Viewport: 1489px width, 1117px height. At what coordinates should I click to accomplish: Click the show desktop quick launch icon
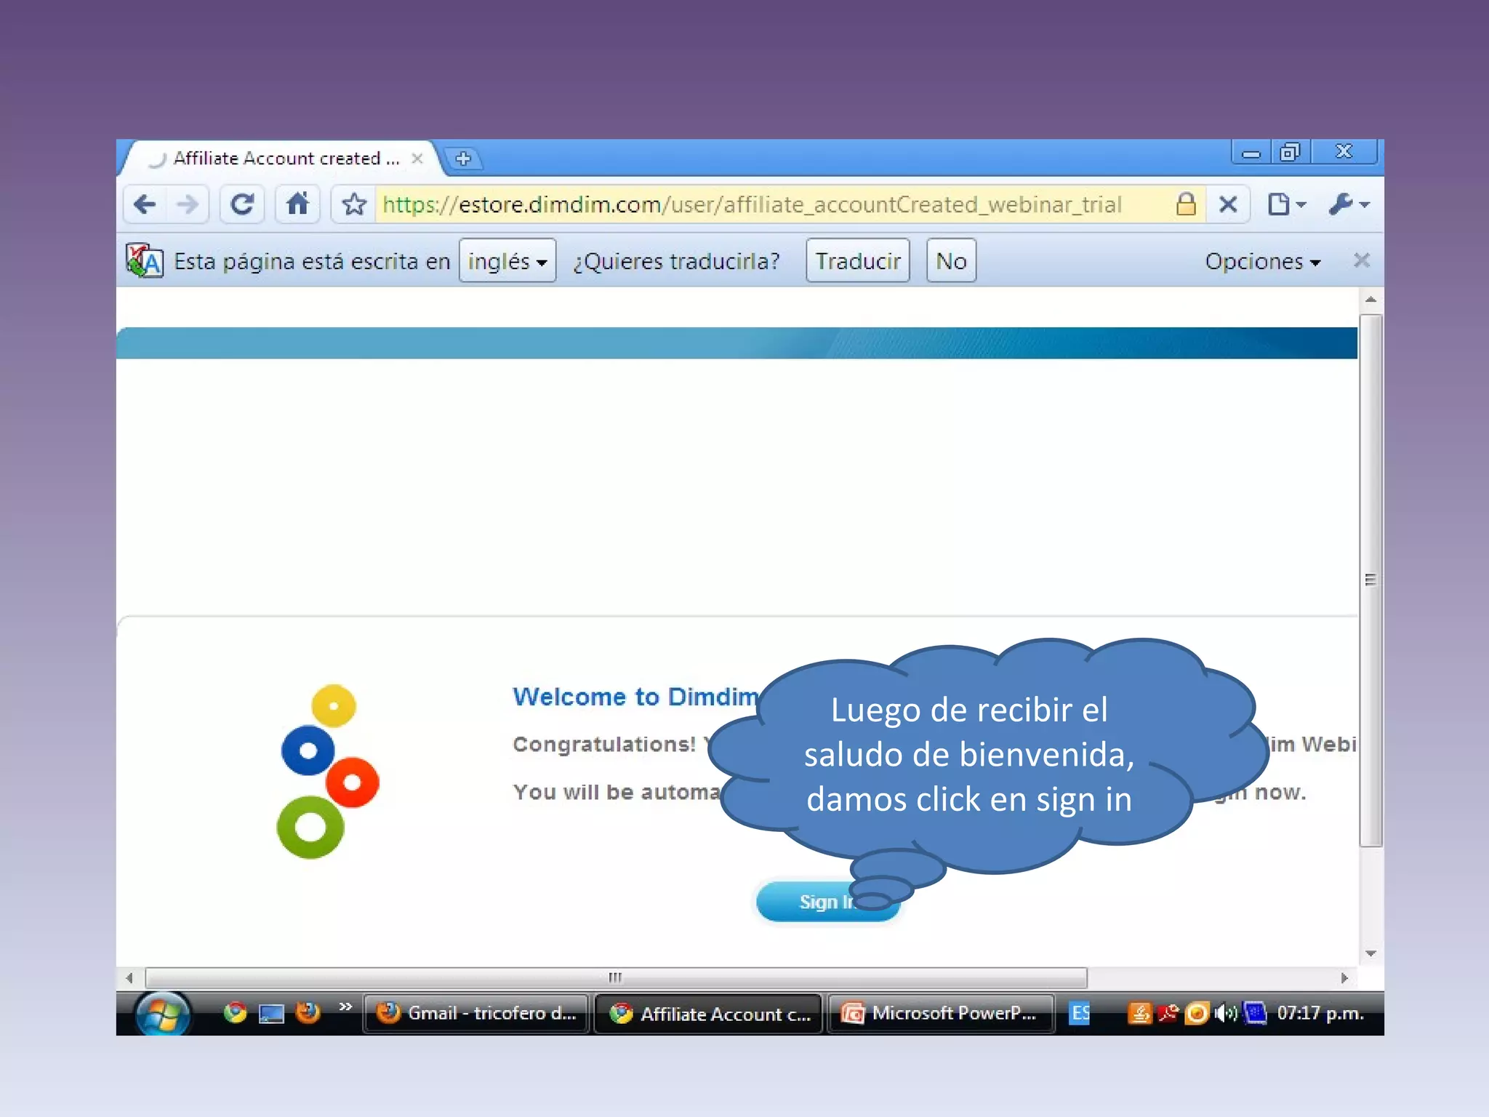271,1013
